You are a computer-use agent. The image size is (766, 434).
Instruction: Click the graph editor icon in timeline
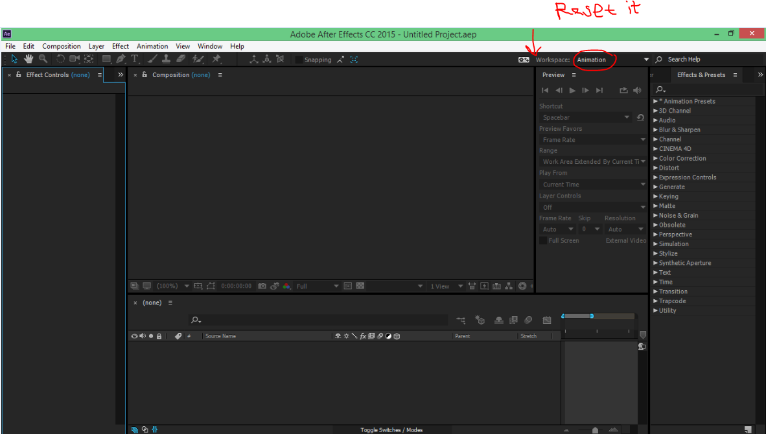pos(547,320)
